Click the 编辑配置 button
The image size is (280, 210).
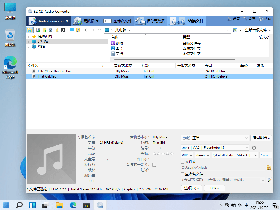coord(261,138)
